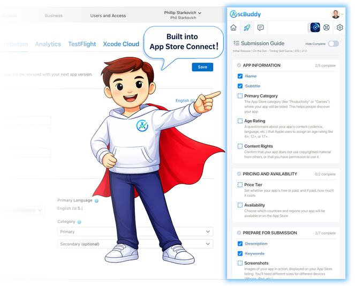Viewport: 355px width, 286px height.
Task: Click the Submission Guide list icon
Action: [x=236, y=43]
